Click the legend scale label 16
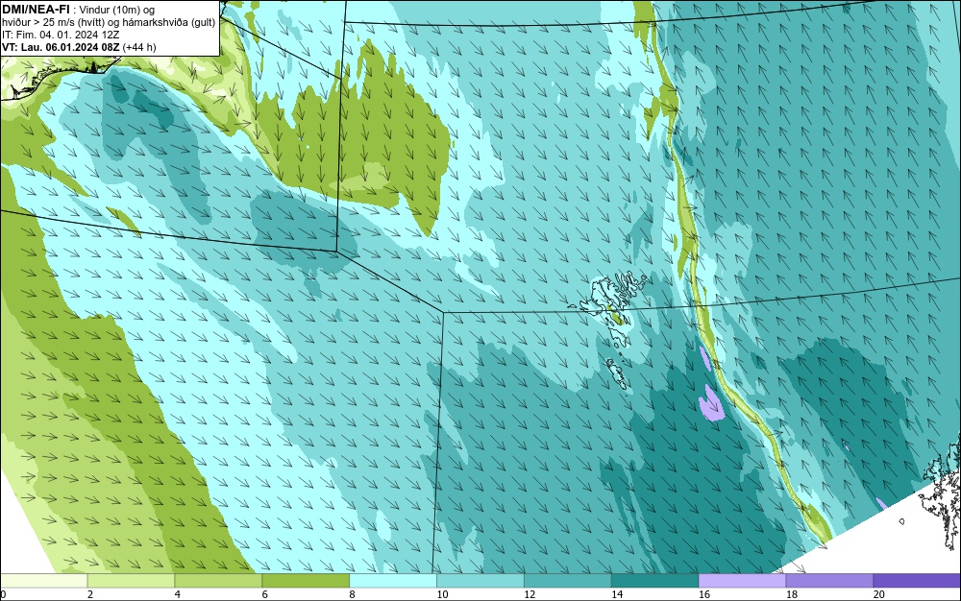 704,594
